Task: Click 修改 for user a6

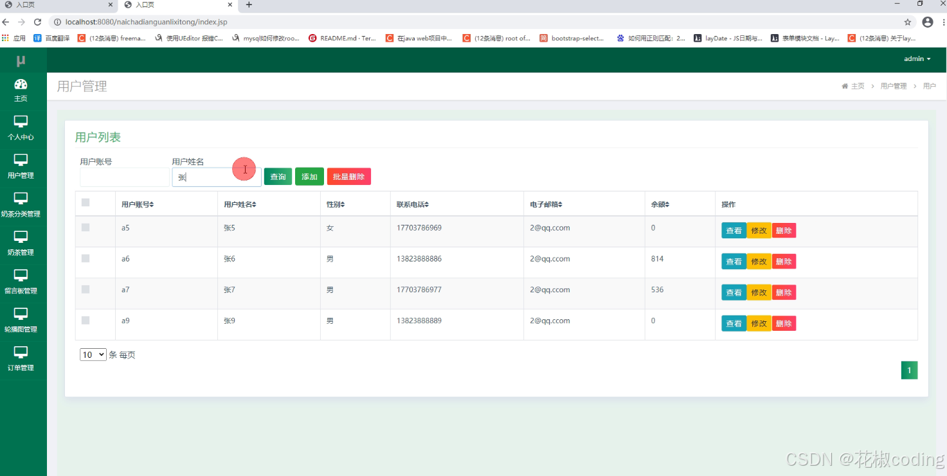Action: point(759,261)
